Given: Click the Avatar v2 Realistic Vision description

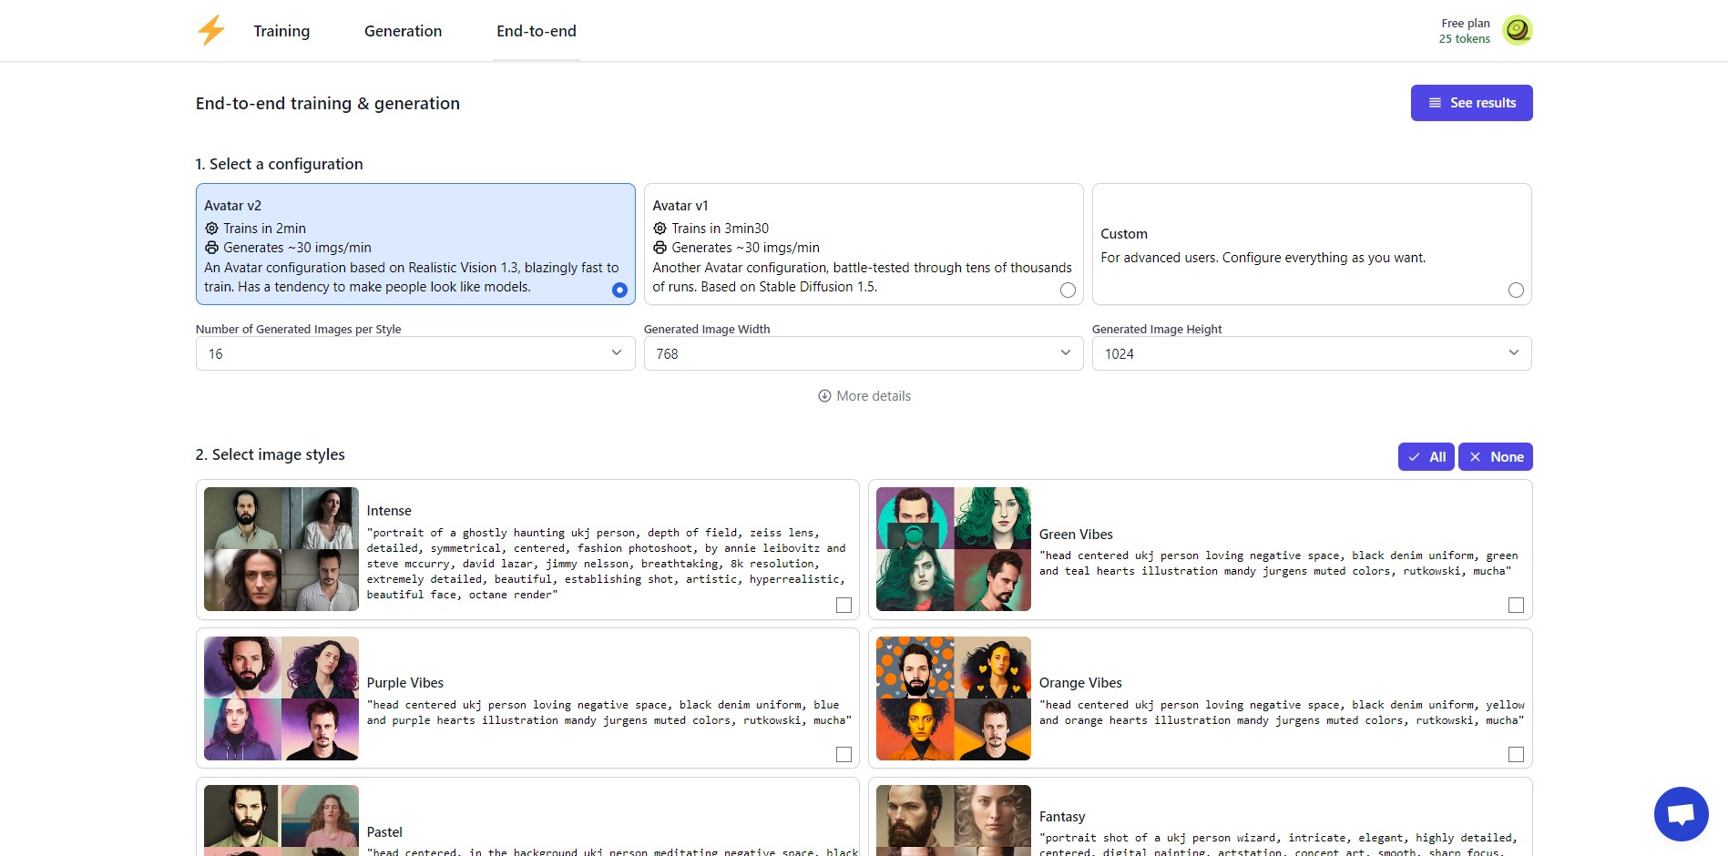Looking at the screenshot, I should pyautogui.click(x=412, y=277).
